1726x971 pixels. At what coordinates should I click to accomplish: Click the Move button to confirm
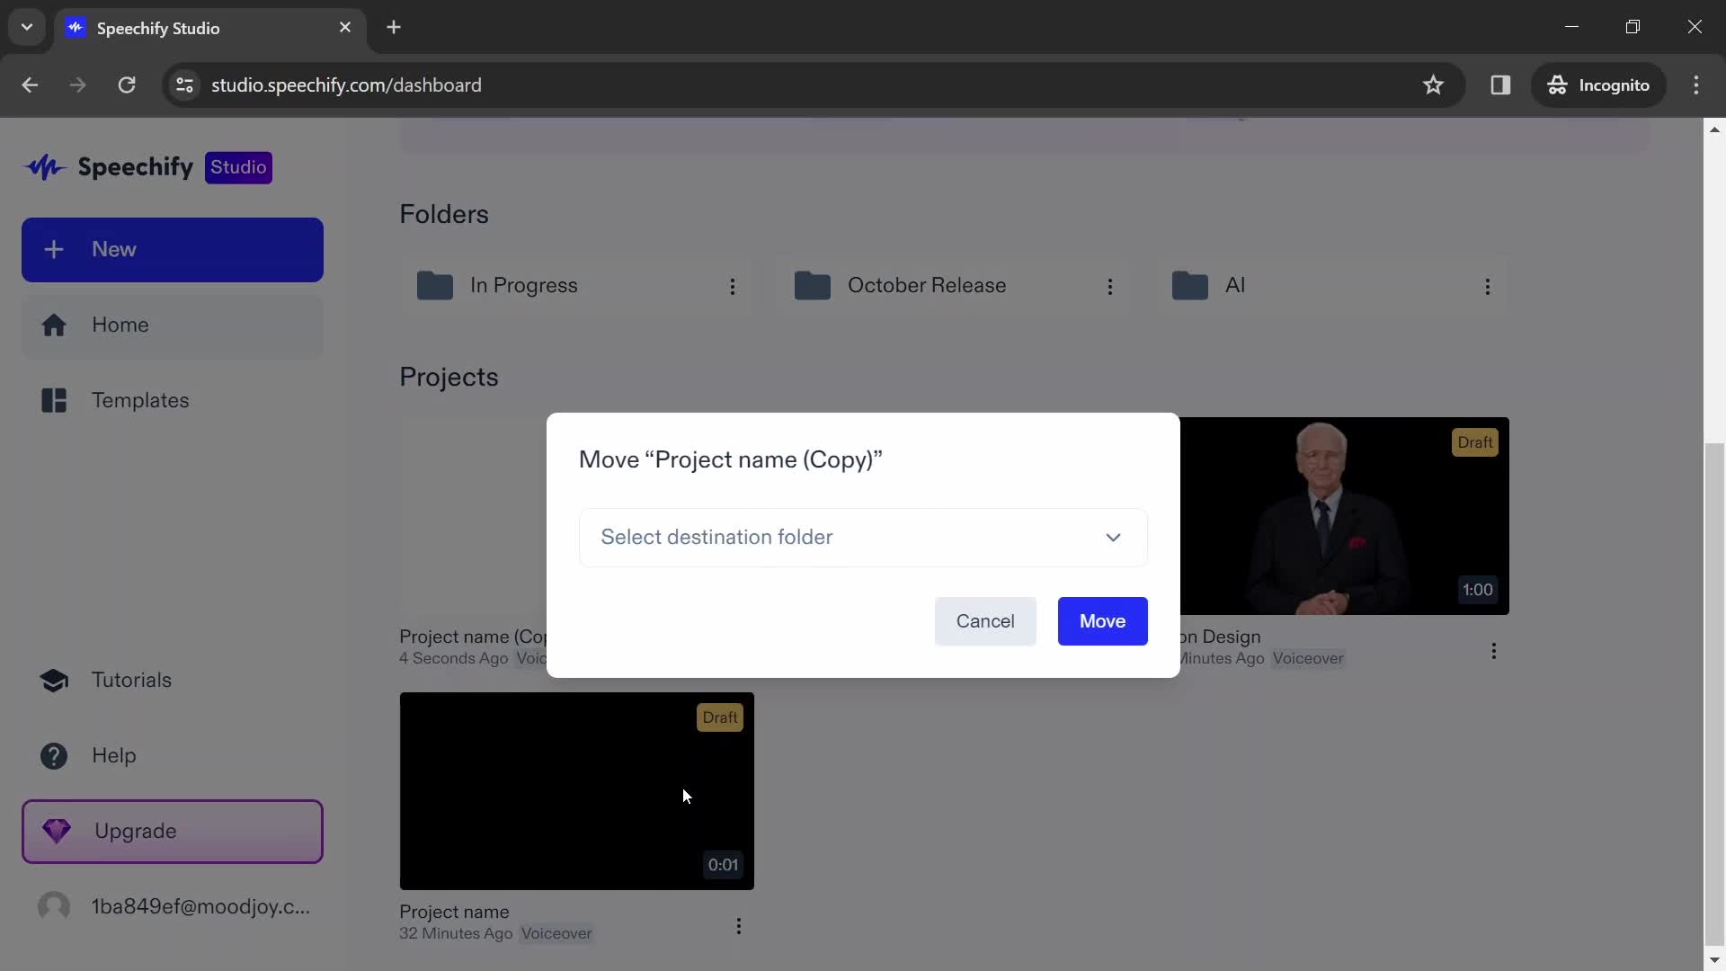[1102, 621]
